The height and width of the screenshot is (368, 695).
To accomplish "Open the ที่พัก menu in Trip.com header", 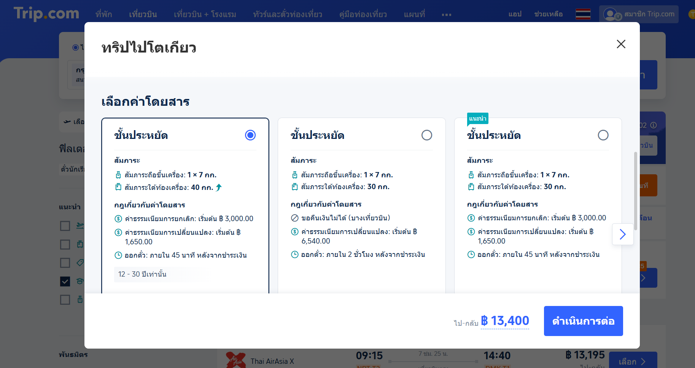I will pyautogui.click(x=104, y=14).
